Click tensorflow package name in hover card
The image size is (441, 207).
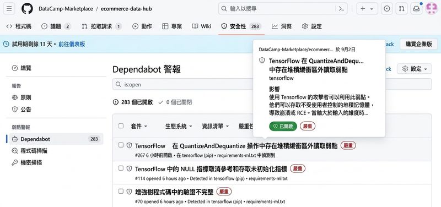tap(281, 78)
